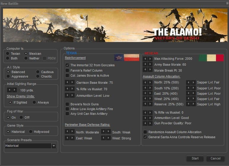Set computer to play Mexican
The height and width of the screenshot is (166, 229).
pyautogui.click(x=26, y=54)
